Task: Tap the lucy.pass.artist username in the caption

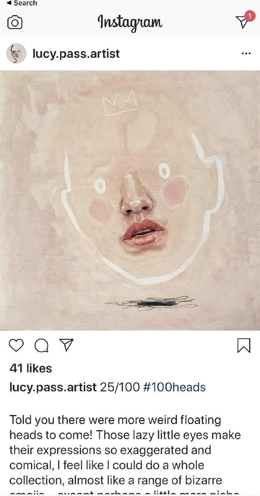Action: pyautogui.click(x=53, y=387)
